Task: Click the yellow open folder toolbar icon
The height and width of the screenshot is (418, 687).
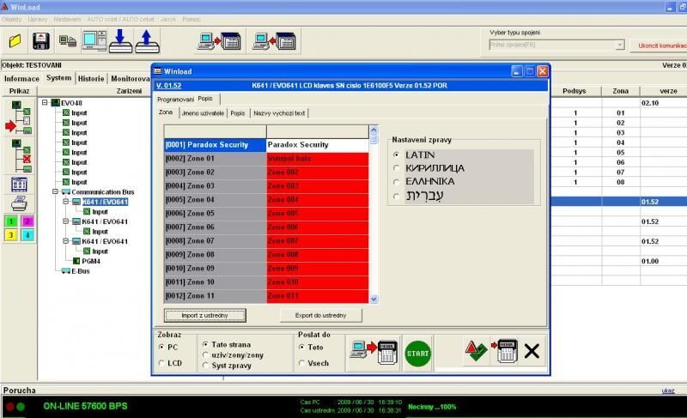Action: tap(15, 40)
